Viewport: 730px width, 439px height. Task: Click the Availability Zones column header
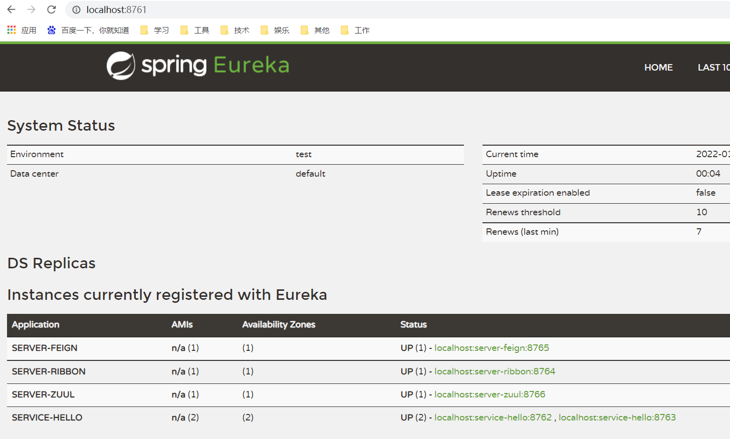[x=279, y=324]
